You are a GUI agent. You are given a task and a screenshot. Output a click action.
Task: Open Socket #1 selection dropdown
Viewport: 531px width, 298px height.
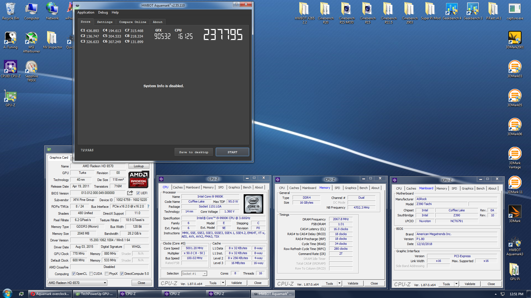pos(194,273)
